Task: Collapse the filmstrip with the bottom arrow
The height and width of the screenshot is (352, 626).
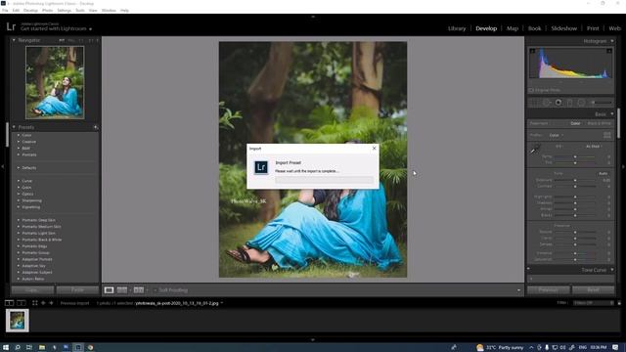Action: [x=313, y=340]
